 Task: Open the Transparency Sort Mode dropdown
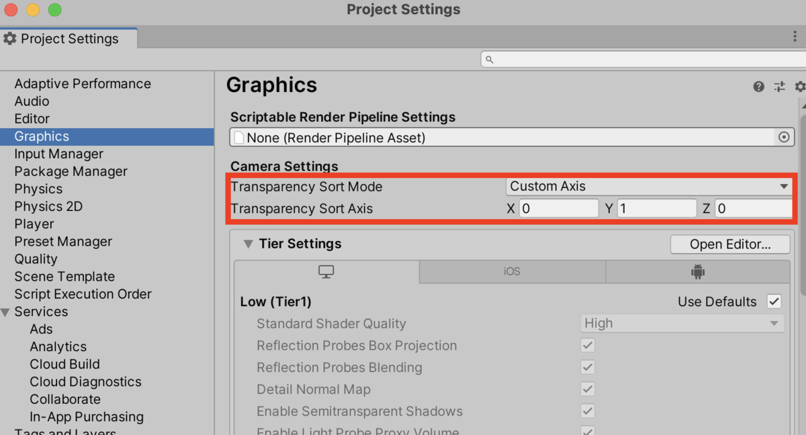649,186
